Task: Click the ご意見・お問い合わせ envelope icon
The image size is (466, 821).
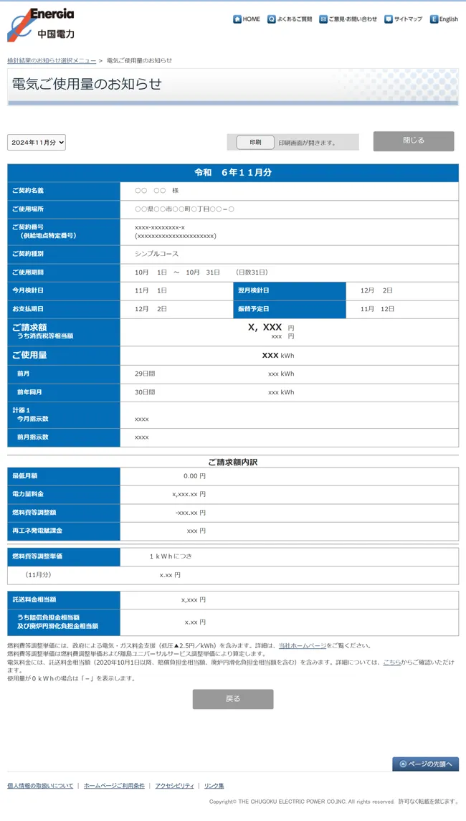Action: [x=323, y=19]
